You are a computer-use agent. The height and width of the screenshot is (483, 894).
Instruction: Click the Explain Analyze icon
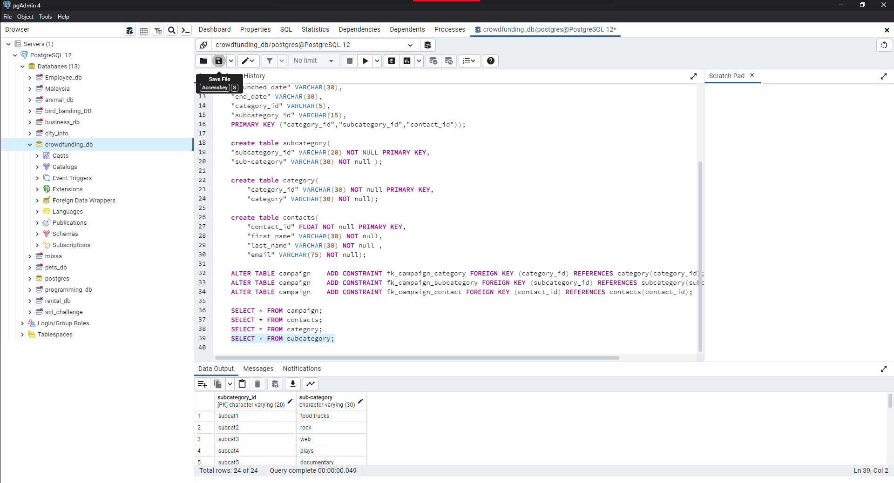pos(407,60)
